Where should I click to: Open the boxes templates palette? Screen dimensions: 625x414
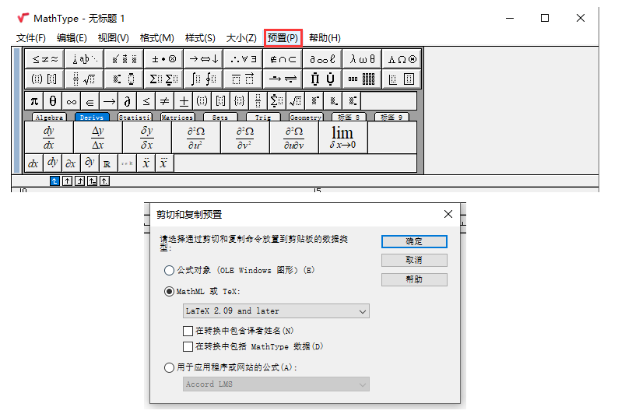click(x=402, y=79)
